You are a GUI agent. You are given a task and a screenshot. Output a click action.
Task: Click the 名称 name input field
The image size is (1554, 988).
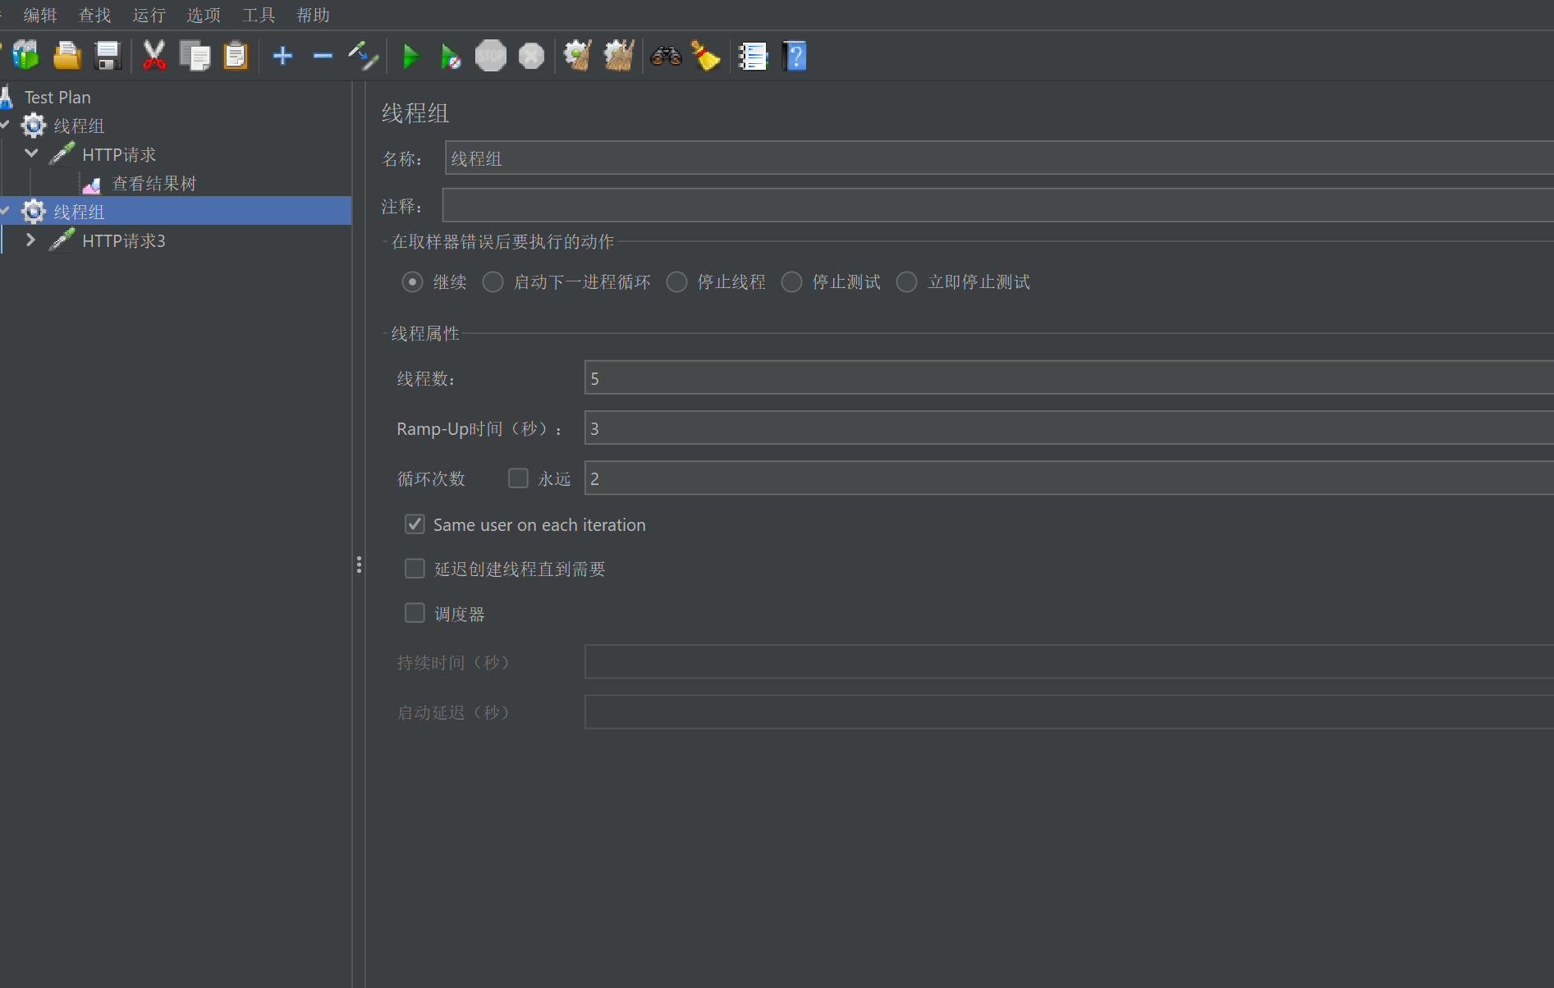point(999,158)
